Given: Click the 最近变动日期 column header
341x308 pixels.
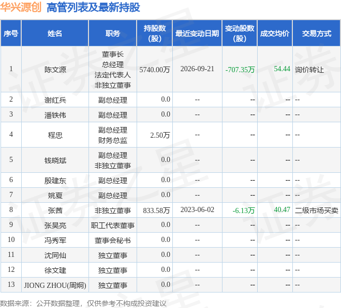Looking at the screenshot, I should tap(197, 33).
